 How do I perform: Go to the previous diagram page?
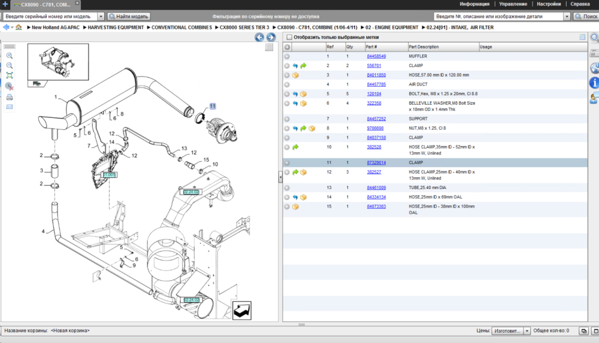(259, 37)
